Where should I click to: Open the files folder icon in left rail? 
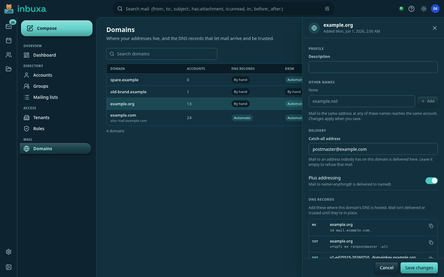[9, 69]
